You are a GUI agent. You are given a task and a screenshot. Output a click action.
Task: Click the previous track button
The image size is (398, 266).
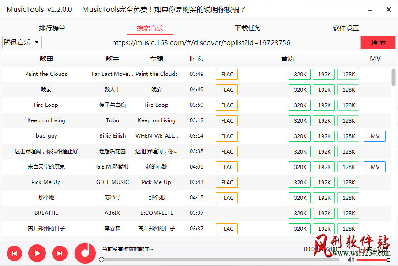(14, 253)
